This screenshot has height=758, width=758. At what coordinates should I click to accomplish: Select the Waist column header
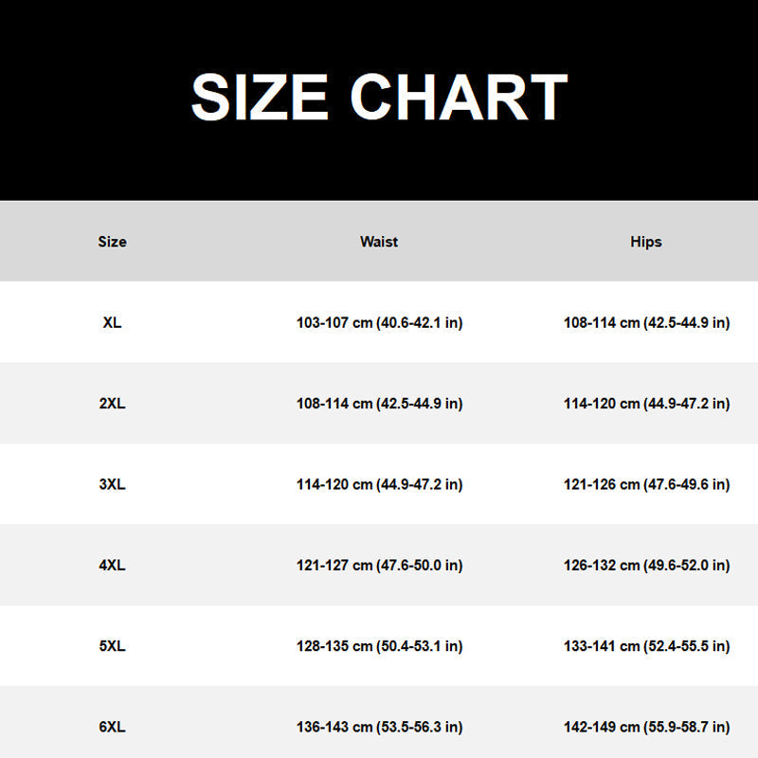[x=379, y=242]
